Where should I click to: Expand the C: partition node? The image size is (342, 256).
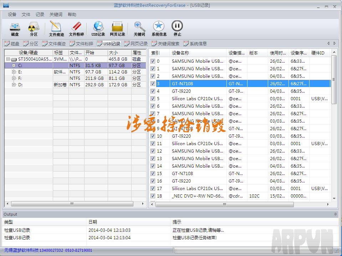click(14, 66)
